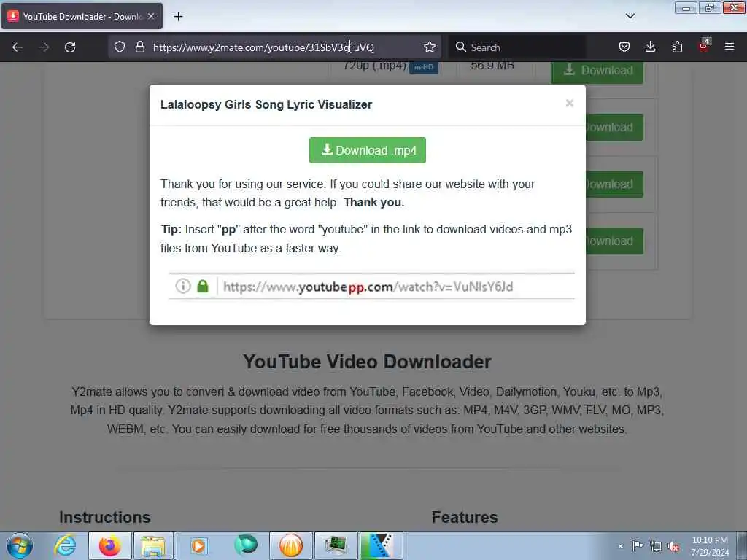Show hidden system tray icons
This screenshot has width=747, height=560.
[x=620, y=546]
